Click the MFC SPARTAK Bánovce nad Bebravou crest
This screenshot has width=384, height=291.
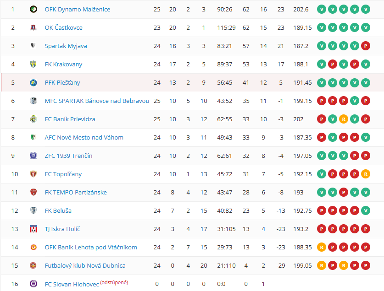33,101
